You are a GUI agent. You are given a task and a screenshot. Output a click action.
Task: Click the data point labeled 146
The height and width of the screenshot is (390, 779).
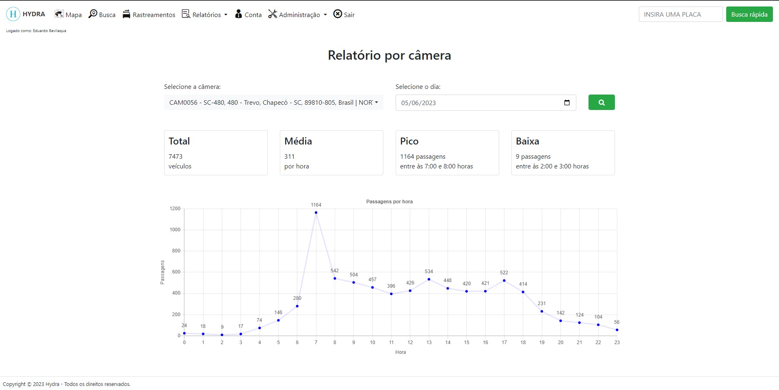click(x=278, y=320)
